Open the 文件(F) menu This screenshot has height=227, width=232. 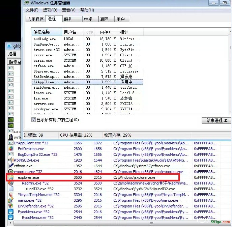click(x=32, y=10)
